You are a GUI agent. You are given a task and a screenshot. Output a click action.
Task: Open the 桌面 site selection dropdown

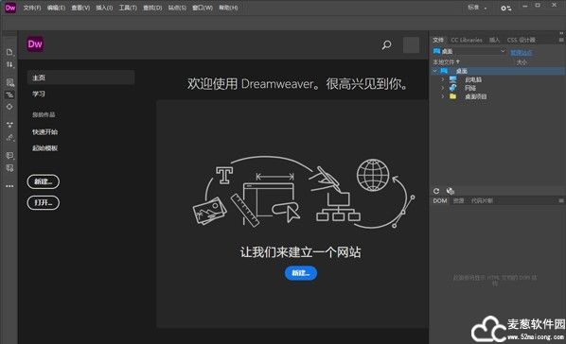[x=469, y=52]
